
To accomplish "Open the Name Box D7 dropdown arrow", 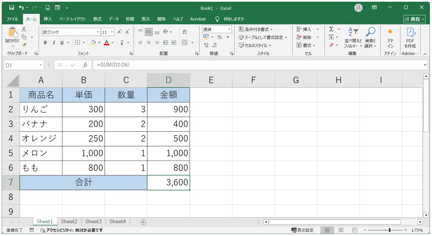I will (x=41, y=65).
